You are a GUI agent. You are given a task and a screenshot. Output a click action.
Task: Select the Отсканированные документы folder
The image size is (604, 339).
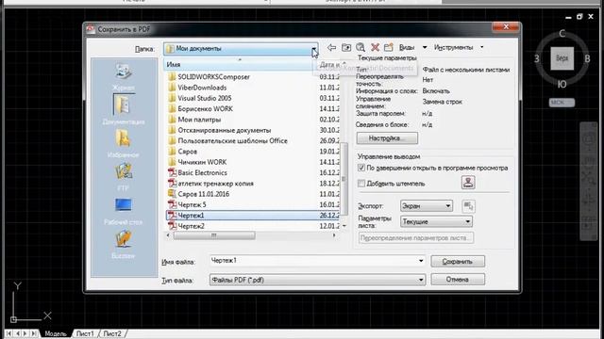(x=225, y=130)
